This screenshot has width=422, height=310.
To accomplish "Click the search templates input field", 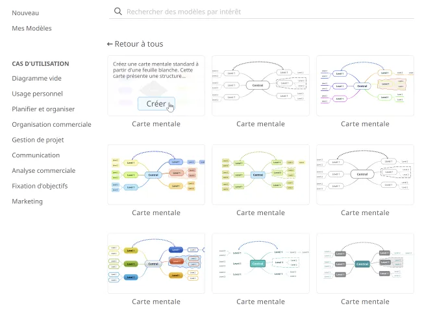I will 260,12.
